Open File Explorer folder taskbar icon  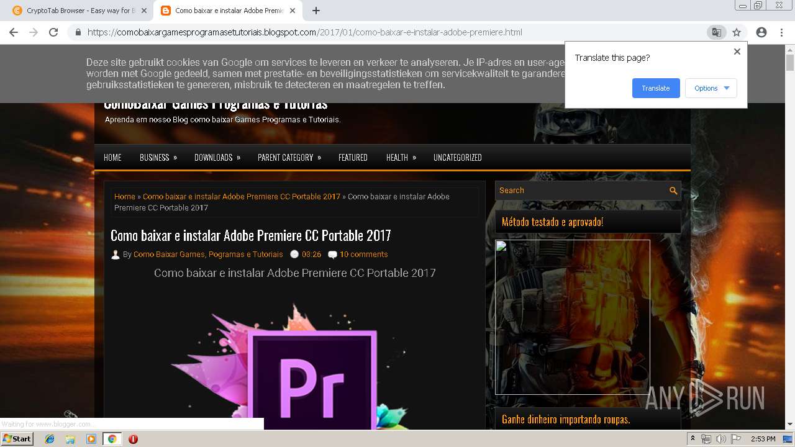[x=70, y=439]
